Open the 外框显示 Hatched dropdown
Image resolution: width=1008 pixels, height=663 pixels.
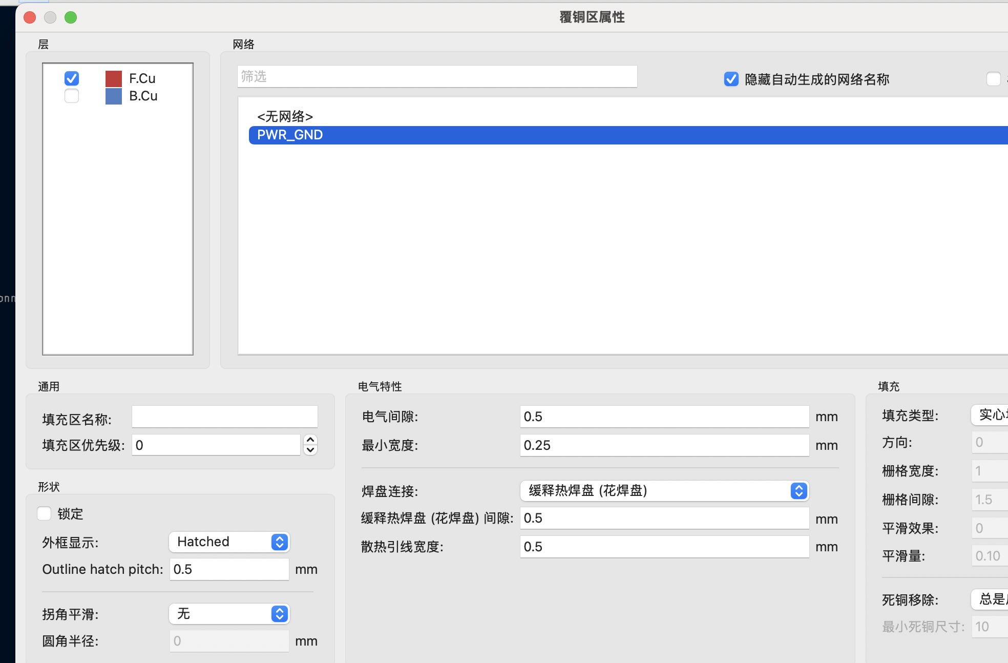tap(229, 542)
